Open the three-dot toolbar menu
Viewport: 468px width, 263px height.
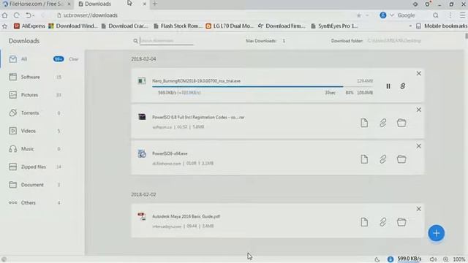coord(450,15)
